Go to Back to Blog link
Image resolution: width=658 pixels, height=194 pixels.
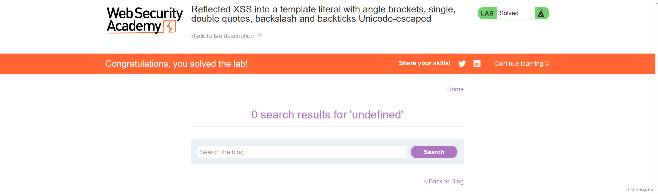pyautogui.click(x=443, y=181)
